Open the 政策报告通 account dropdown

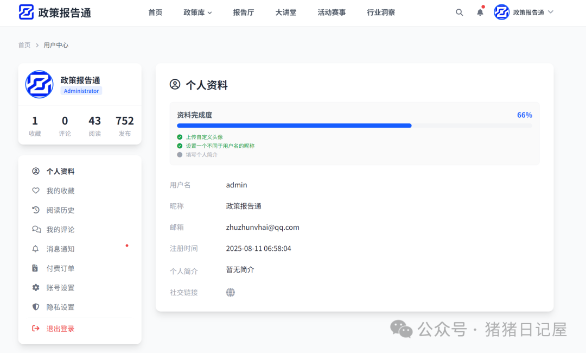(523, 12)
